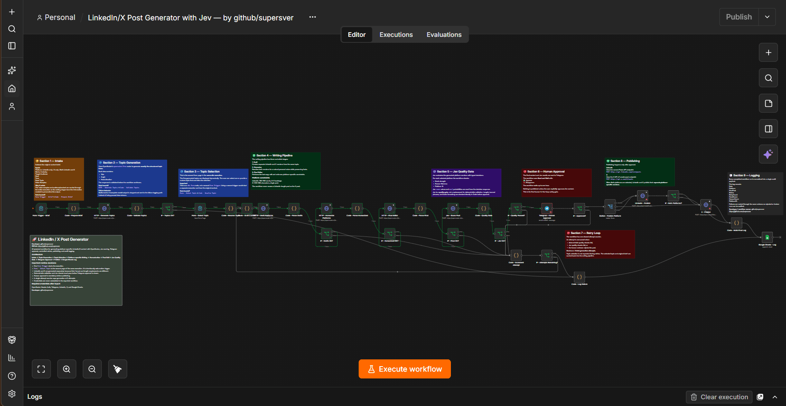Image resolution: width=786 pixels, height=406 pixels.
Task: Click the Clear execution button
Action: pos(719,397)
